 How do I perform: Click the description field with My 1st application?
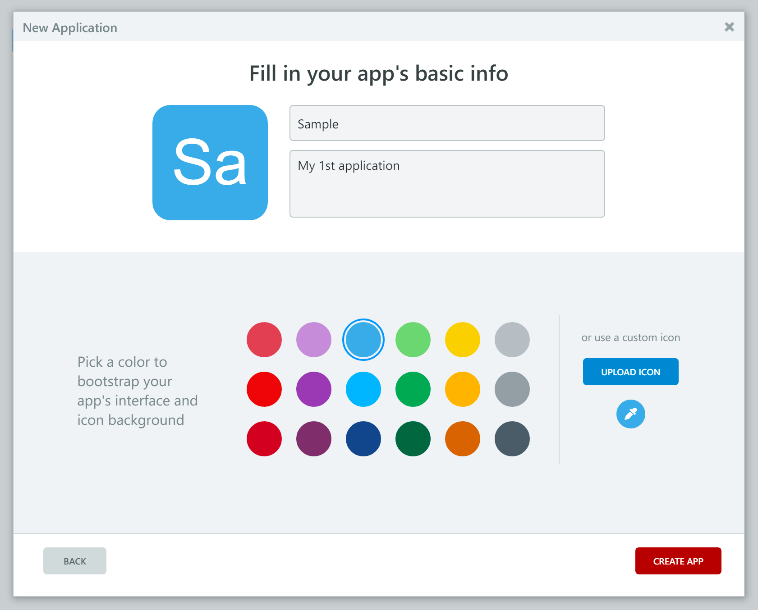click(x=447, y=184)
